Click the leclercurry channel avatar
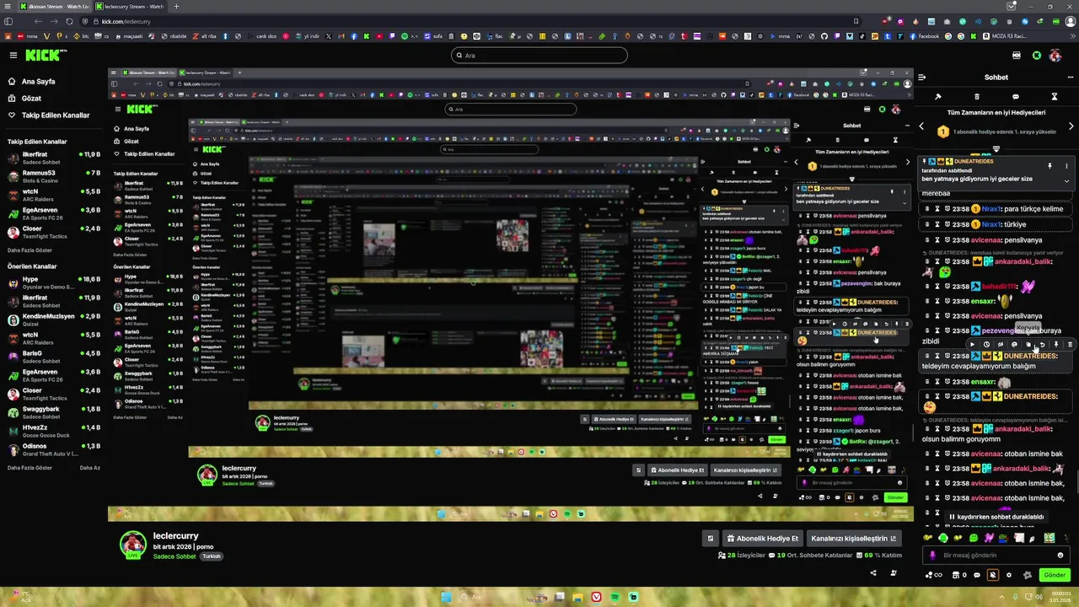This screenshot has height=607, width=1079. [x=132, y=545]
